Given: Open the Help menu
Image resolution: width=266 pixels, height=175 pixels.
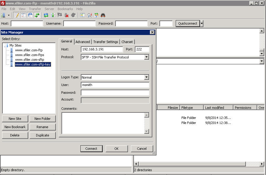Looking at the screenshot, I should tap(79, 9).
